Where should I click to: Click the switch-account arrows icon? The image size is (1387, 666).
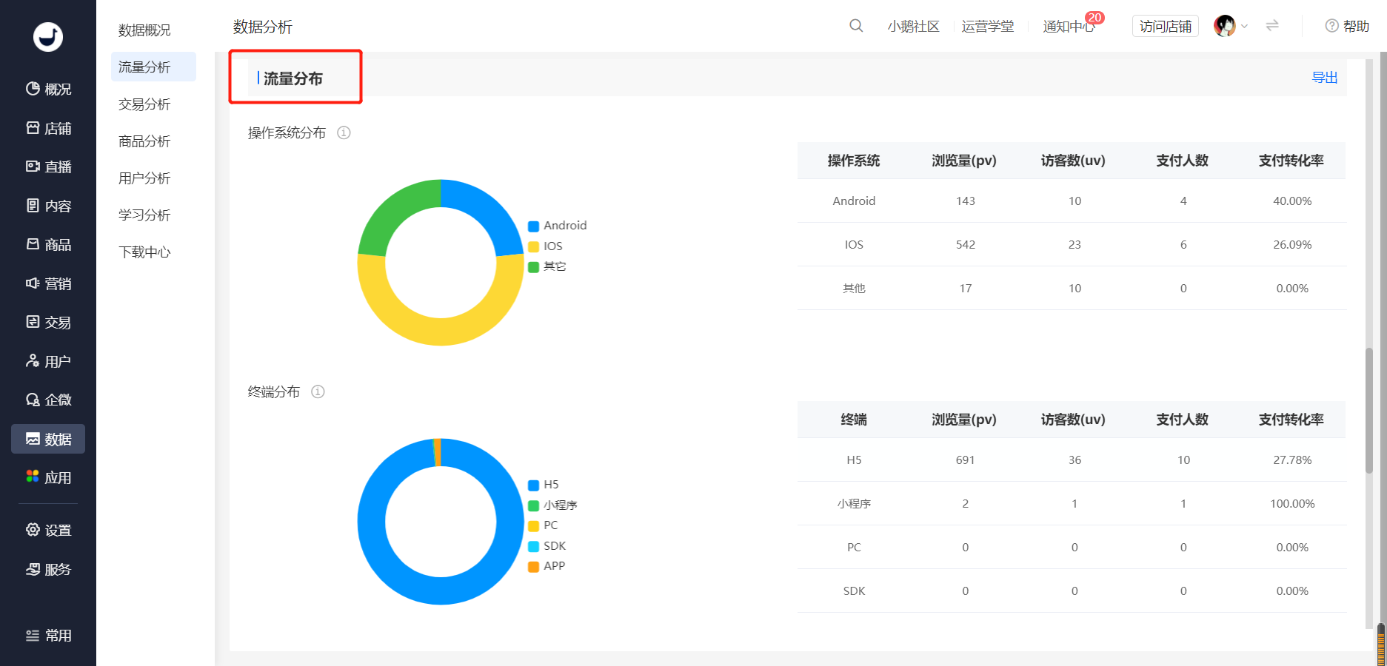[x=1272, y=26]
